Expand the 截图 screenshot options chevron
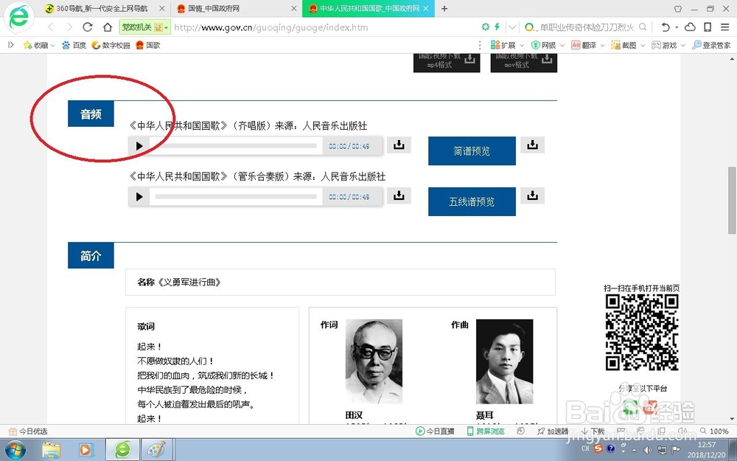 pos(641,44)
